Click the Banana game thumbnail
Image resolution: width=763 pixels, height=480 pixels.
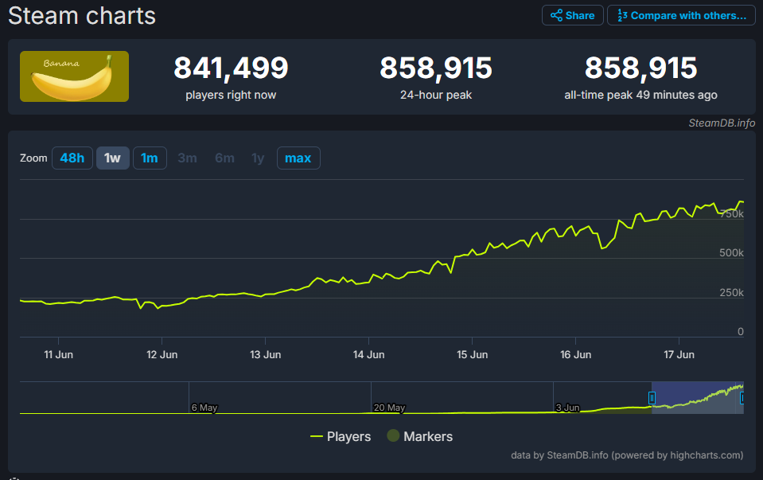[x=75, y=76]
